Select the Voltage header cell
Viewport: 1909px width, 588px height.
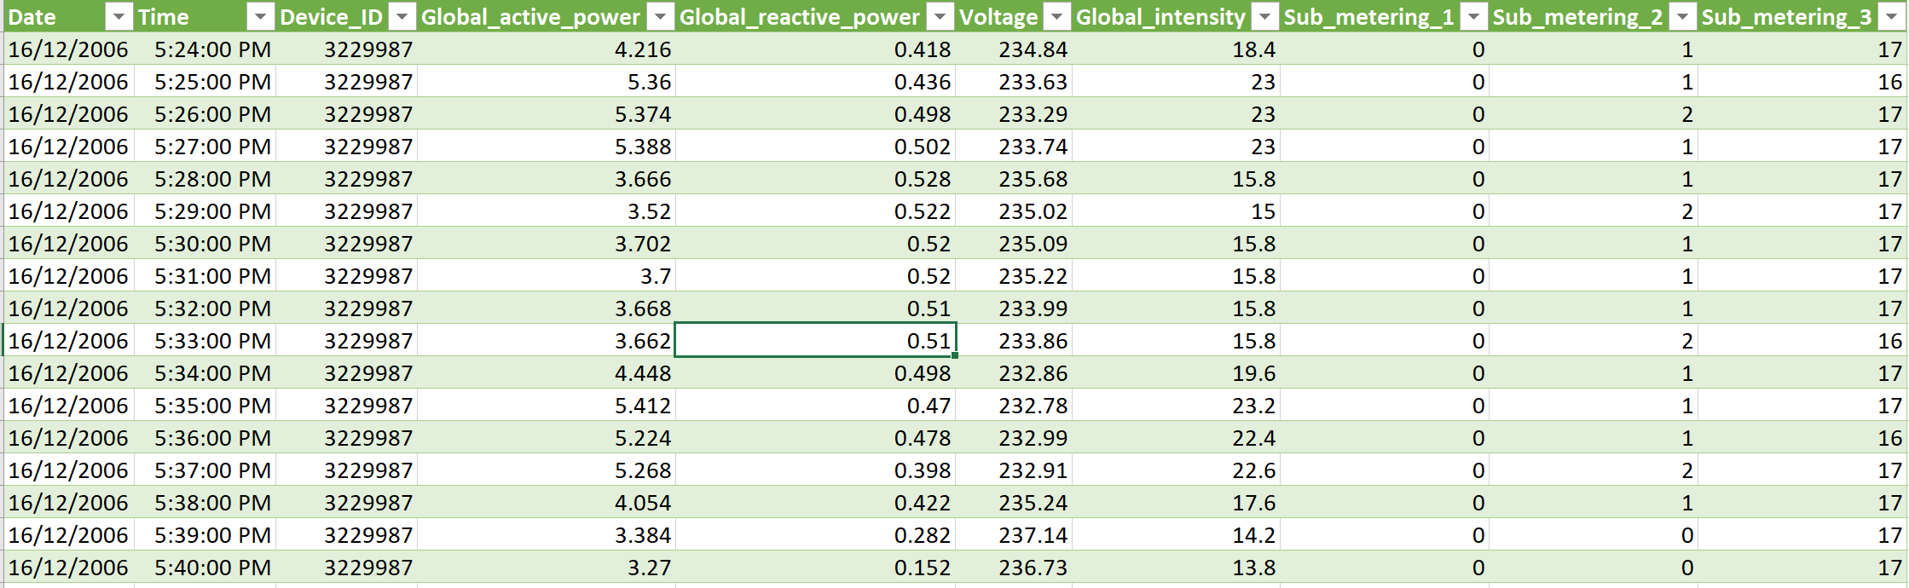(1013, 17)
